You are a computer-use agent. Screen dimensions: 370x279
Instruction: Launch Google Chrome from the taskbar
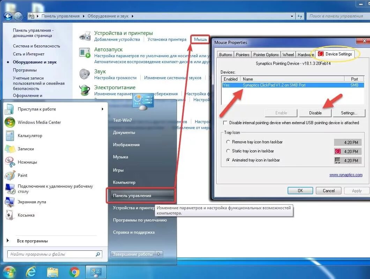tap(74, 272)
